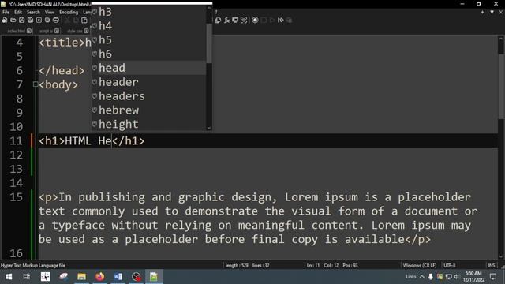Close the index.html tab with its X

click(x=29, y=31)
